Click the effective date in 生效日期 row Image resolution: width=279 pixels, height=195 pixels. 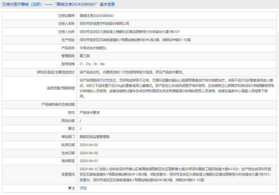(x=89, y=153)
